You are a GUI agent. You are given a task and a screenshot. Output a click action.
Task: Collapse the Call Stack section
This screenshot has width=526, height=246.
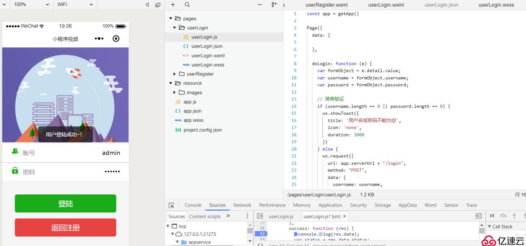pyautogui.click(x=489, y=227)
